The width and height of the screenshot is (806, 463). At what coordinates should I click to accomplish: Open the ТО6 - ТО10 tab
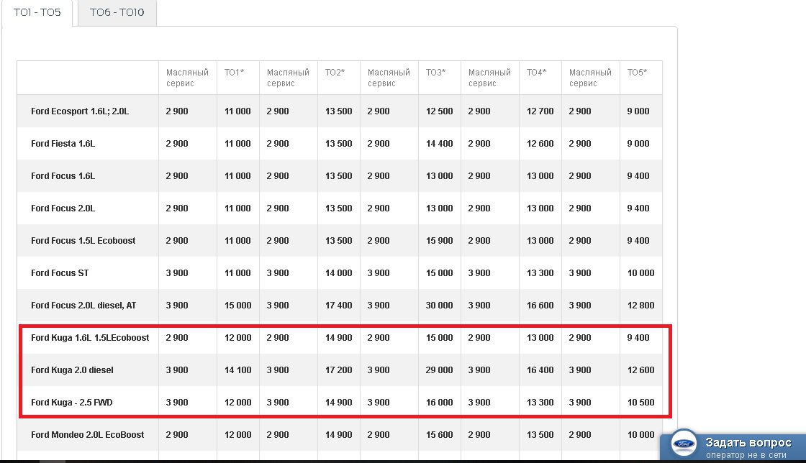coord(117,12)
